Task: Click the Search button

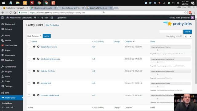Action: tap(187, 32)
